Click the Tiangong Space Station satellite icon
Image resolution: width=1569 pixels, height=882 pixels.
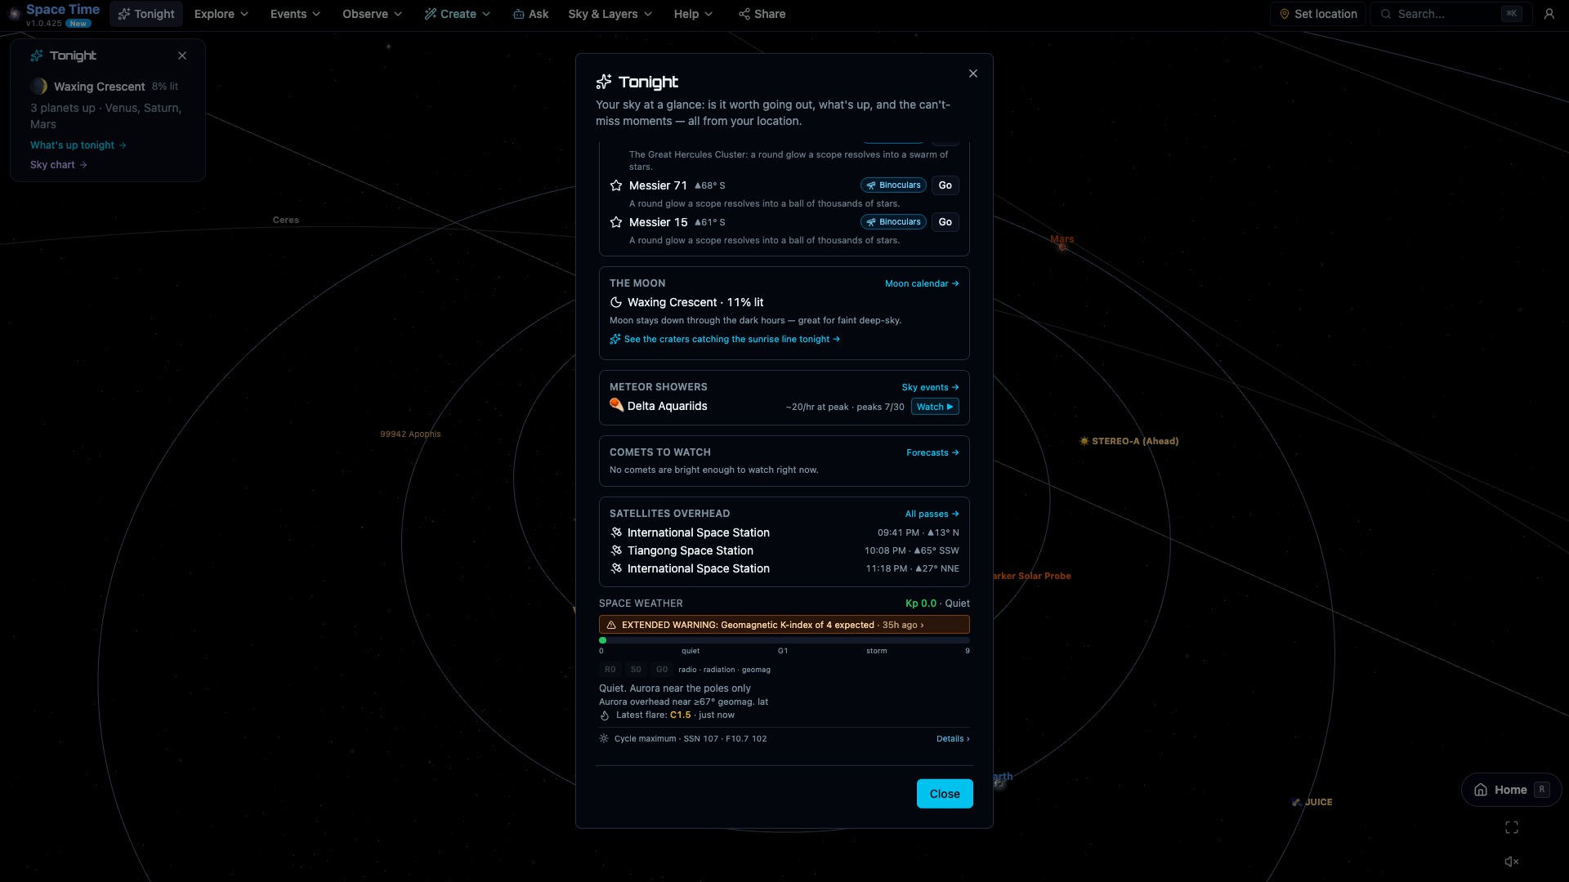616,550
